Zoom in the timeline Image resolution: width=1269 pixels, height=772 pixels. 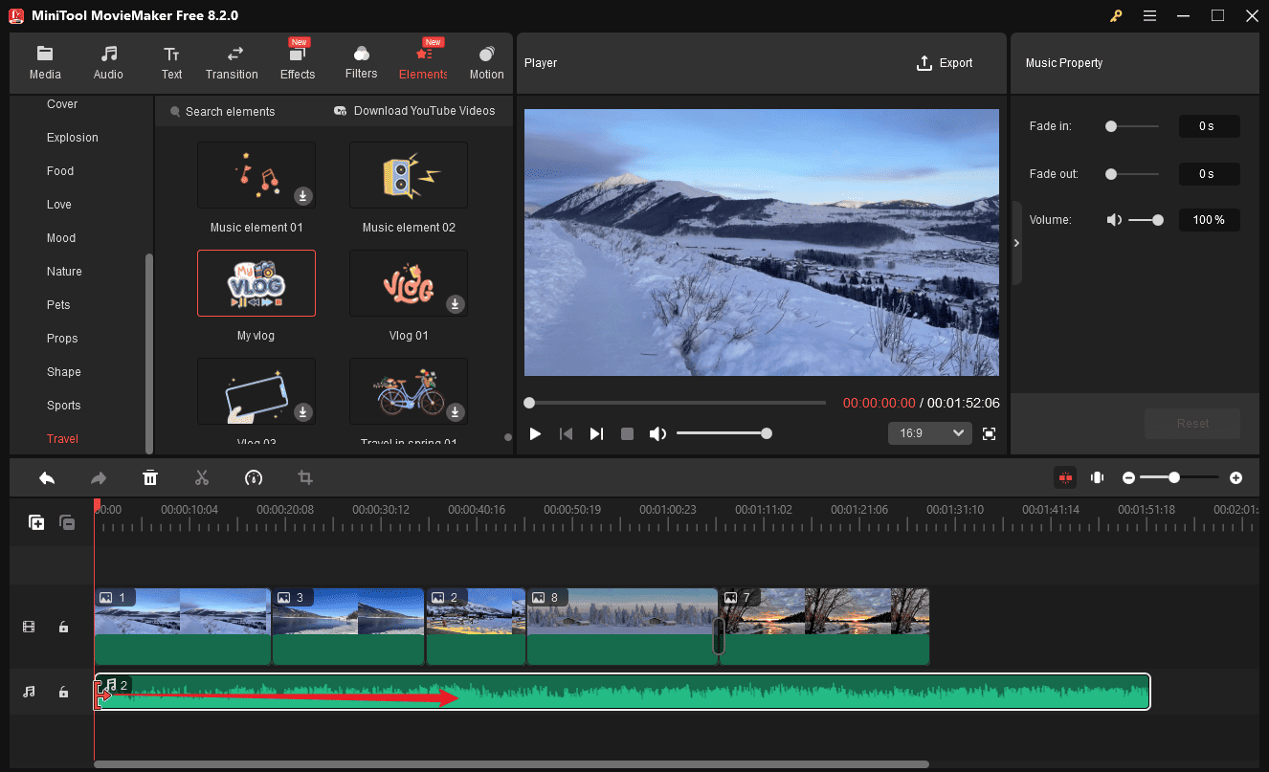click(x=1236, y=477)
